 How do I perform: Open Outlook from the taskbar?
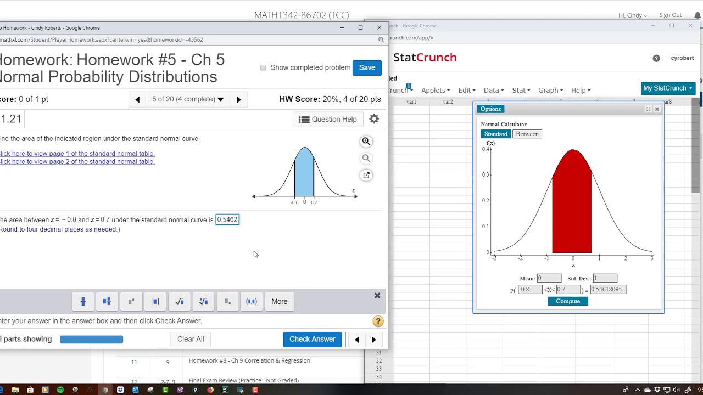(135, 390)
